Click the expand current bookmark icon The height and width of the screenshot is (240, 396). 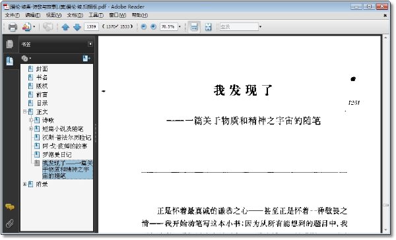[86, 59]
